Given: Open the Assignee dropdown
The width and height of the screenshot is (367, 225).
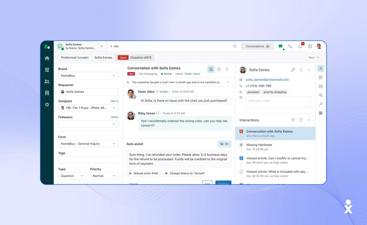Looking at the screenshot, I should (x=88, y=108).
